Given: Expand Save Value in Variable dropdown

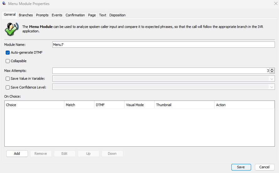Looking at the screenshot, I should pyautogui.click(x=272, y=79).
